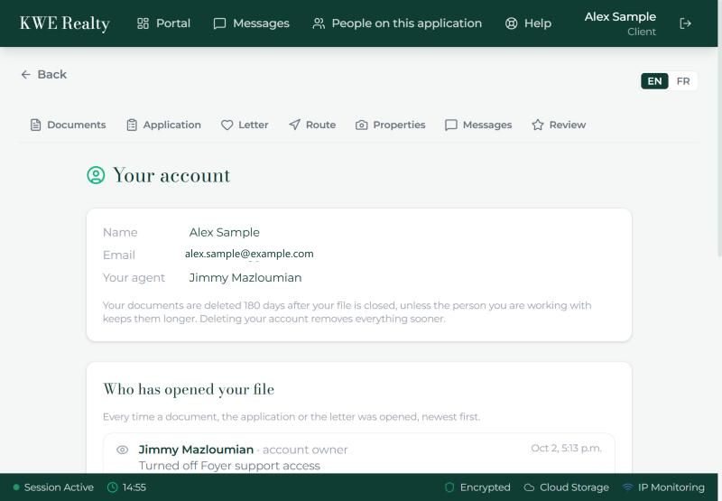The width and height of the screenshot is (722, 501).
Task: Switch language to EN
Action: (654, 81)
